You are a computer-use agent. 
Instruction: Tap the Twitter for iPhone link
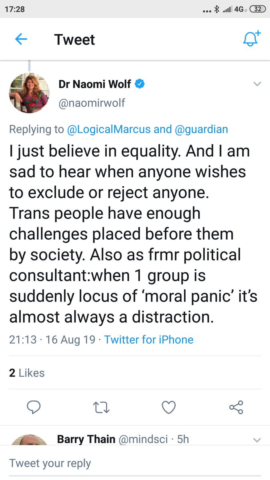click(x=149, y=340)
